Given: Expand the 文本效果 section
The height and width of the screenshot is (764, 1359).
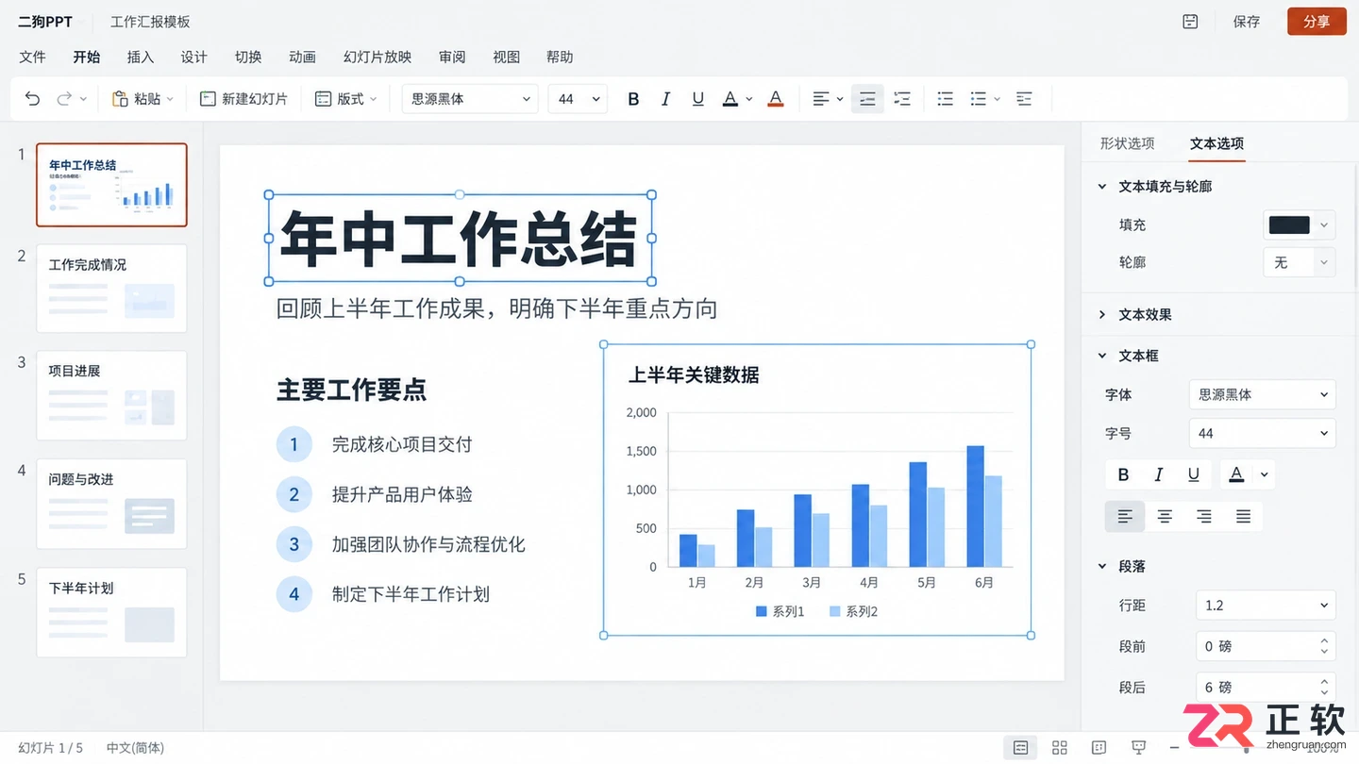Looking at the screenshot, I should [x=1102, y=314].
